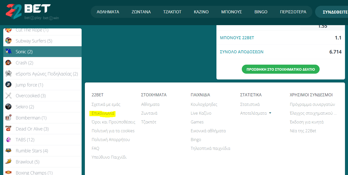This screenshot has width=348, height=175.
Task: Open the ΤΖΑΚΠΟΤ menu
Action: pos(172,12)
